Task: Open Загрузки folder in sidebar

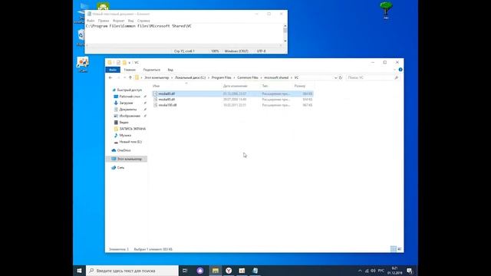Action: [x=126, y=103]
